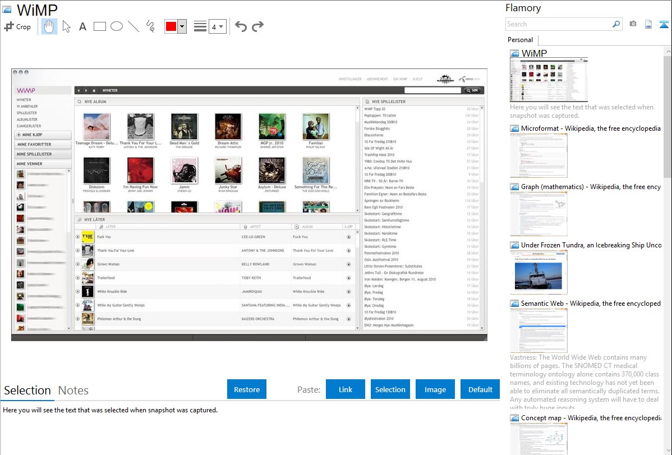Image resolution: width=672 pixels, height=455 pixels.
Task: Click icon beside Semantic Web title
Action: click(x=514, y=304)
